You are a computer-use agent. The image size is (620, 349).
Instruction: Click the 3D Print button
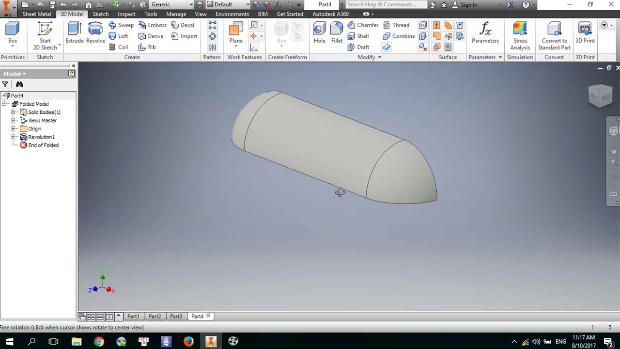[x=585, y=33]
